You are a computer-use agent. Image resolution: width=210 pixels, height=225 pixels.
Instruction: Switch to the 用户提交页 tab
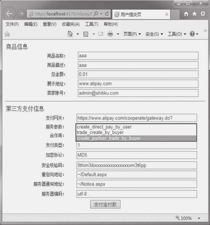point(141,14)
